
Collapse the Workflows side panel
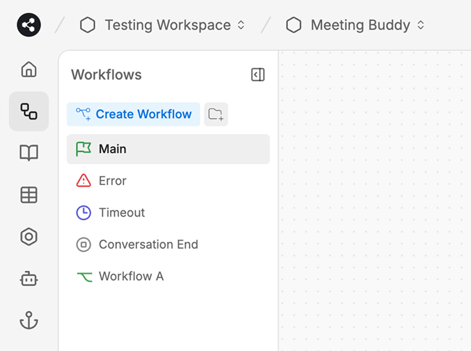pyautogui.click(x=258, y=75)
